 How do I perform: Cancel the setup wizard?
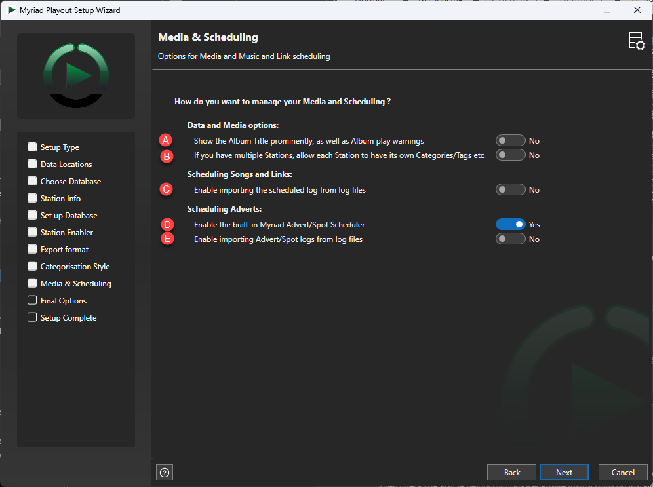(623, 473)
